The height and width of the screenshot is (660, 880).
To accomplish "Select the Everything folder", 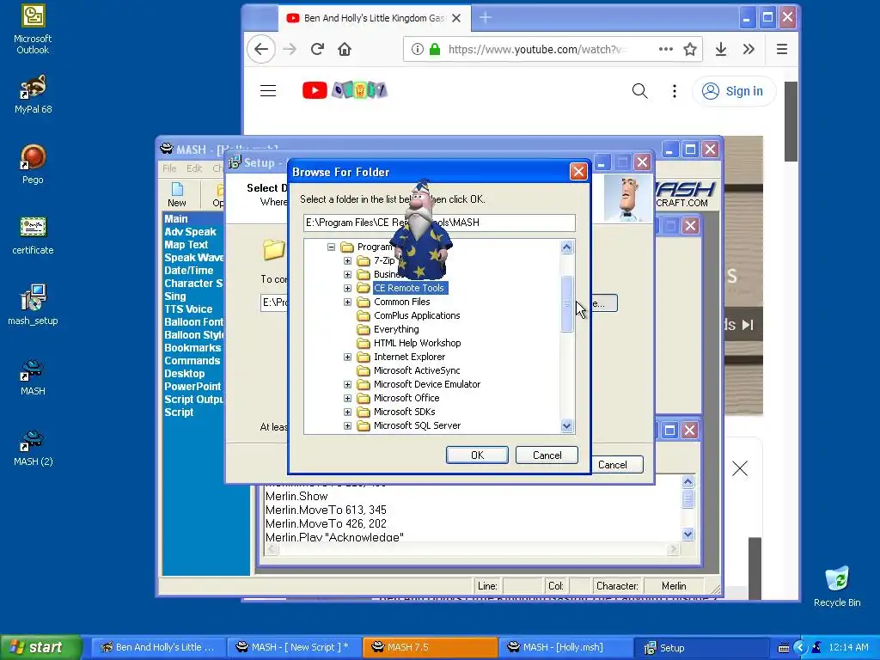I will pos(396,329).
